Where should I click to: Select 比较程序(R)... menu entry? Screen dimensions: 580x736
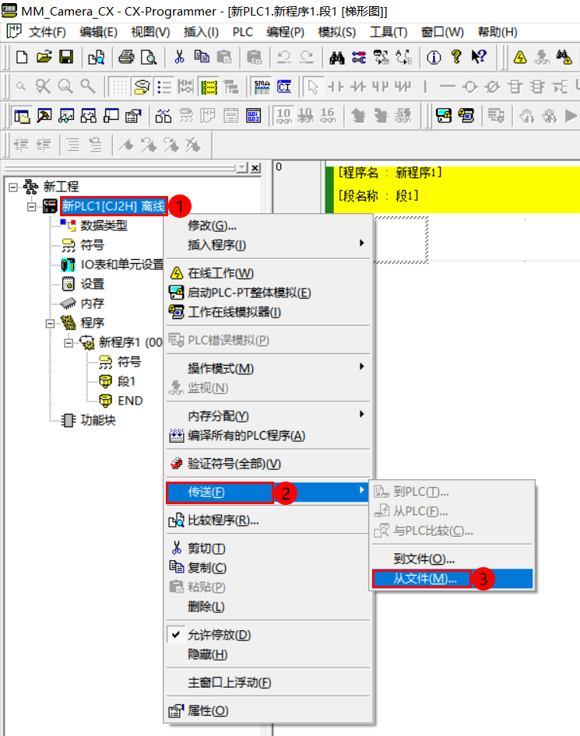[x=269, y=520]
